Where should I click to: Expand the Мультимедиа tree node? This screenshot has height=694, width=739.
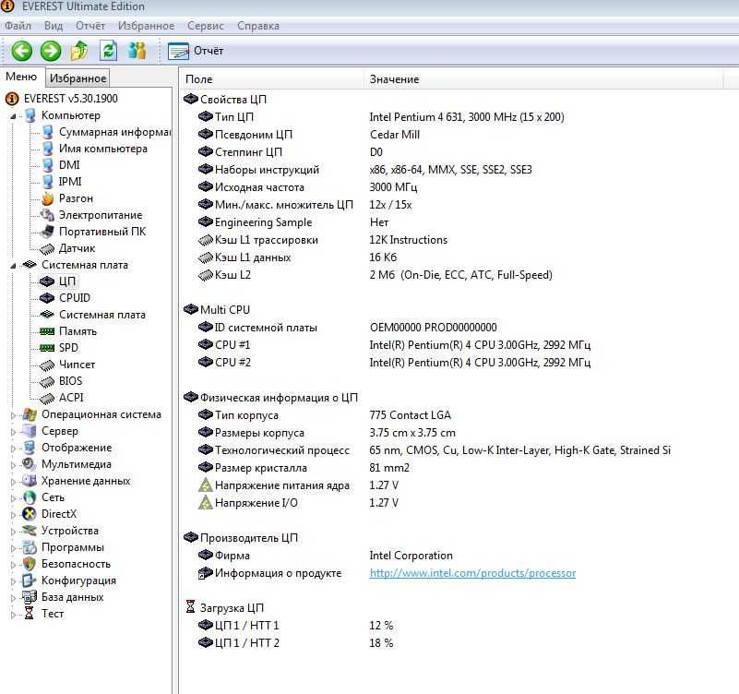pyautogui.click(x=13, y=465)
